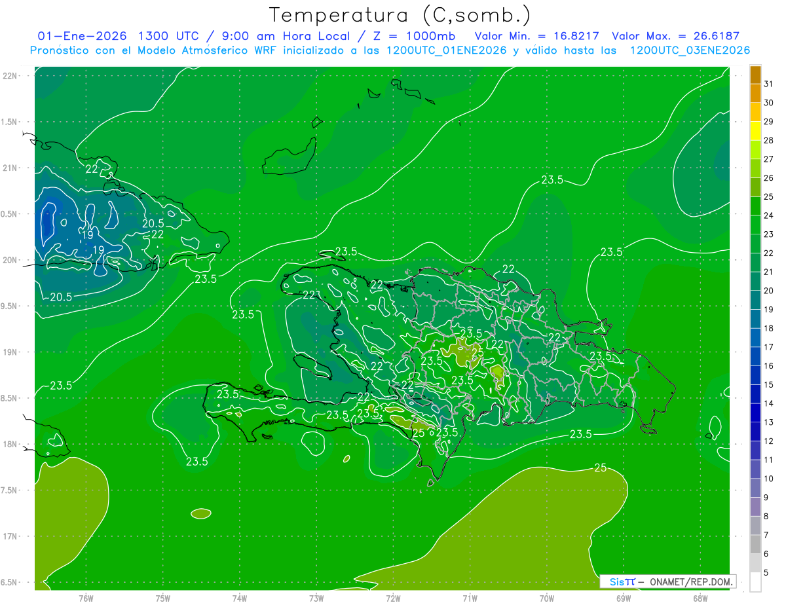Click the '71W' longitude axis label

pyautogui.click(x=470, y=598)
